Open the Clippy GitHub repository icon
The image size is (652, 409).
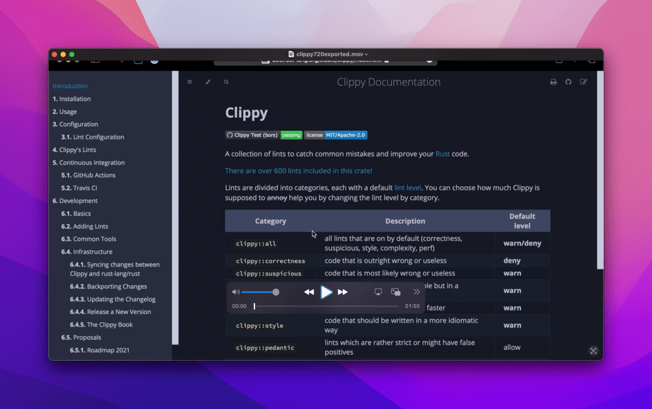(x=568, y=82)
